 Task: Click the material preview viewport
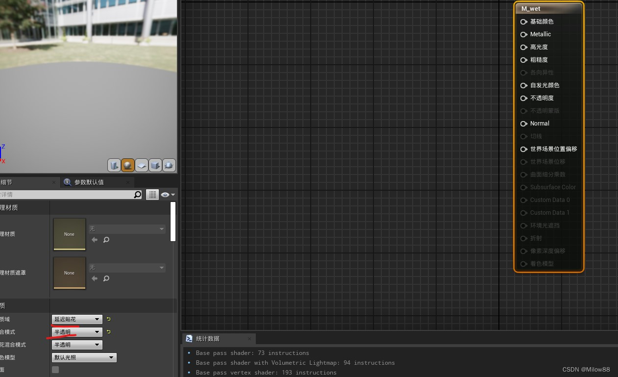pyautogui.click(x=88, y=86)
